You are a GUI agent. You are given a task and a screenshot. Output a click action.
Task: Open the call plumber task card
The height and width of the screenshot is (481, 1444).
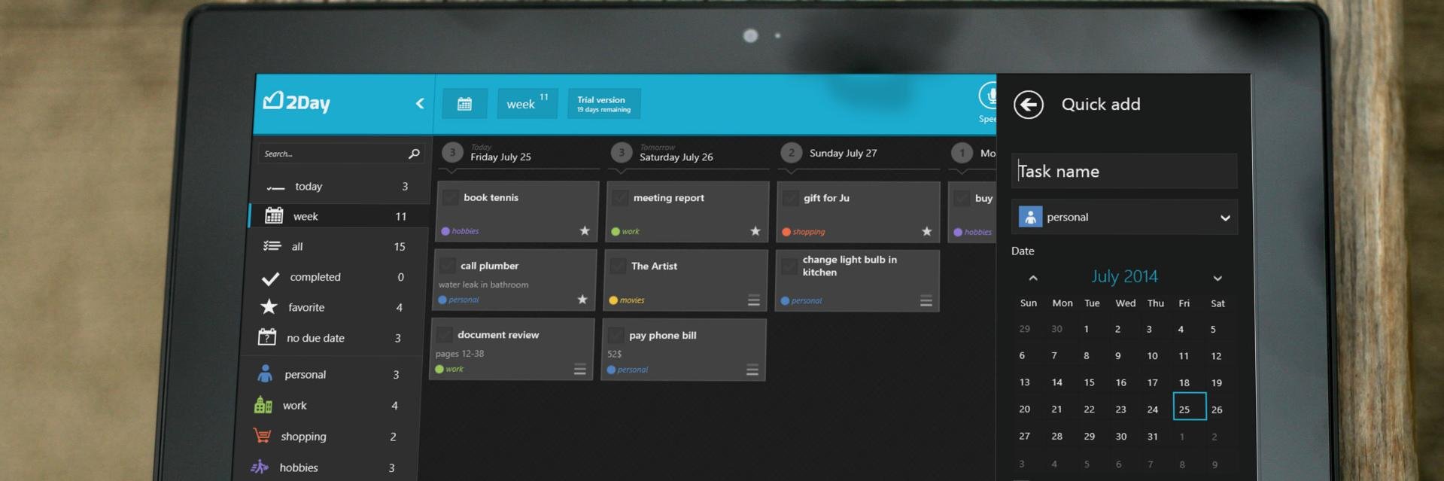515,280
